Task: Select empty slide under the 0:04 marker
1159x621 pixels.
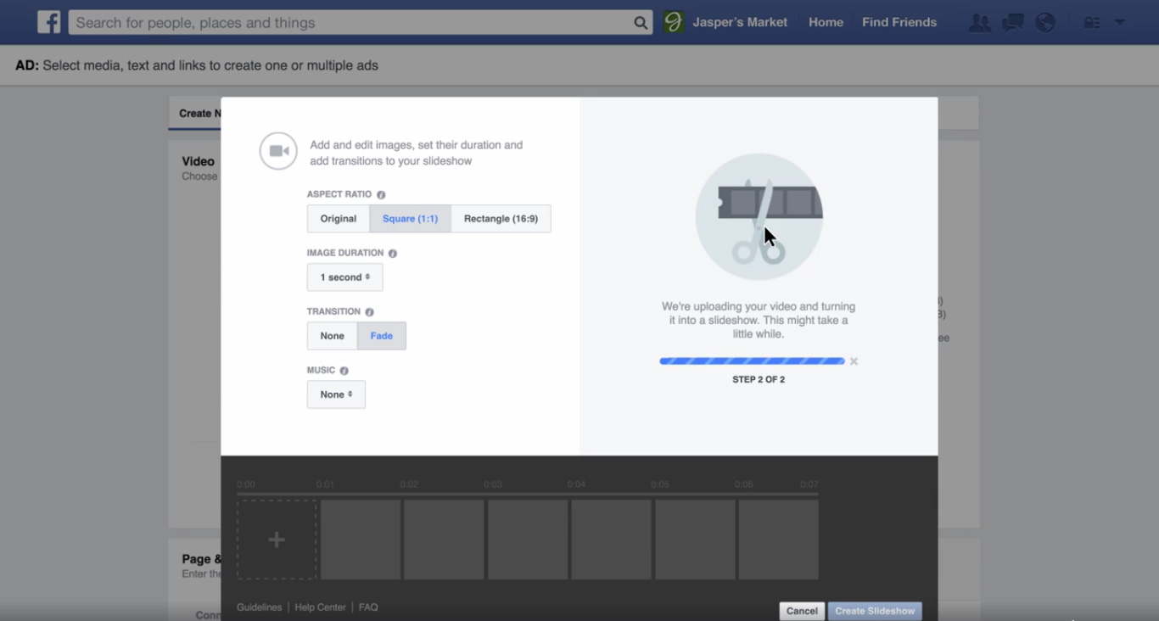Action: (611, 540)
